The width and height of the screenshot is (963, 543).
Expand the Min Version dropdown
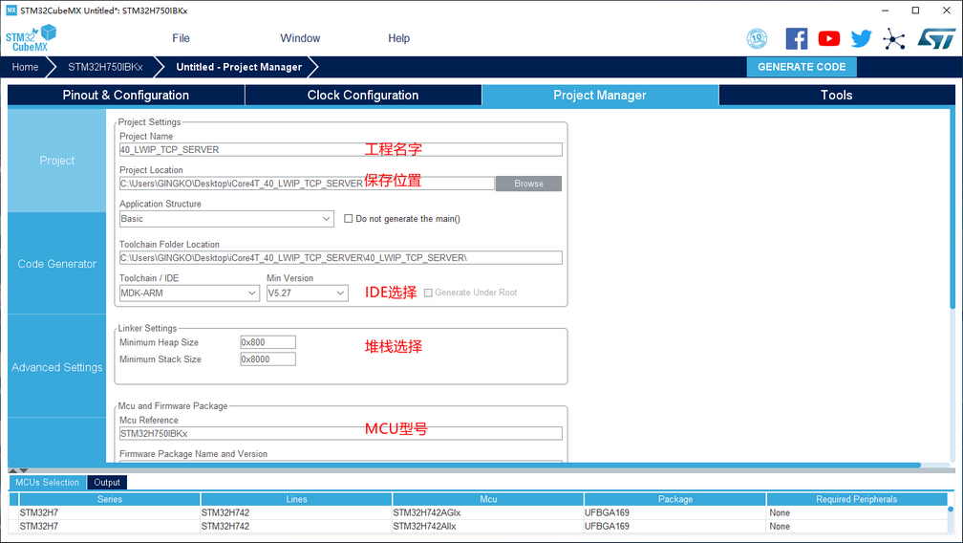307,293
